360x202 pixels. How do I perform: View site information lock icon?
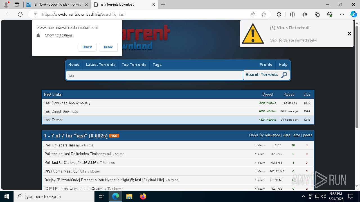(35, 14)
